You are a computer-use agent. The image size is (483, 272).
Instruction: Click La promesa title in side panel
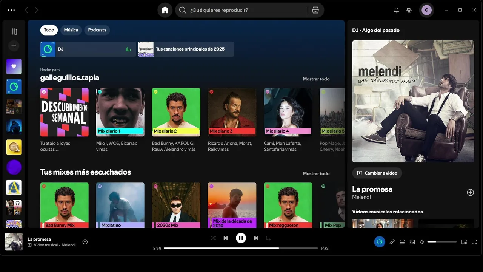(372, 189)
